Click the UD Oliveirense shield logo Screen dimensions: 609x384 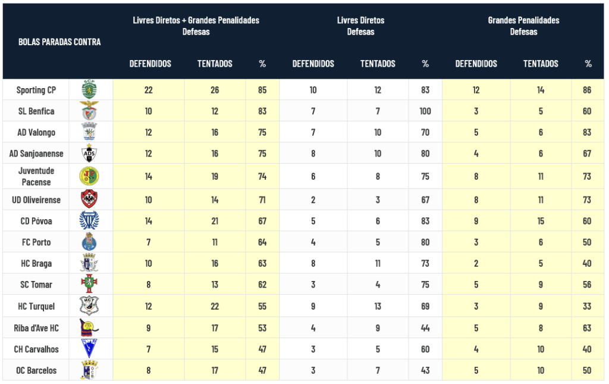click(x=89, y=199)
